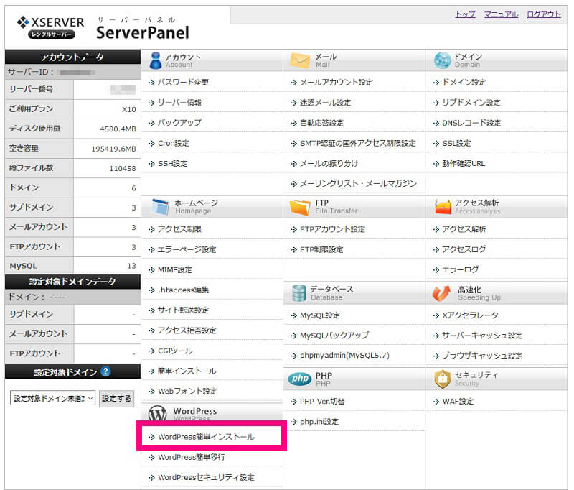
Task: Open 自動応答設定
Action: point(321,123)
